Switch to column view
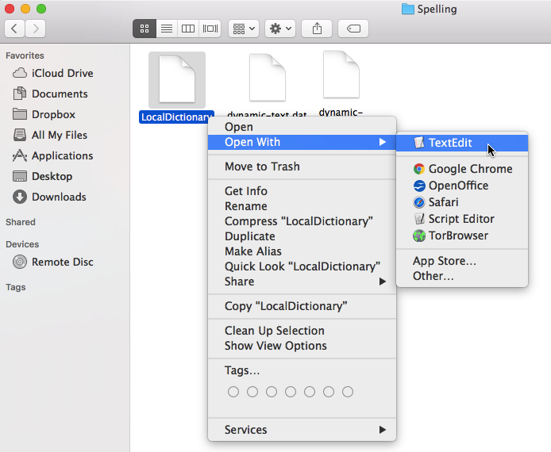This screenshot has width=551, height=452. [188, 29]
